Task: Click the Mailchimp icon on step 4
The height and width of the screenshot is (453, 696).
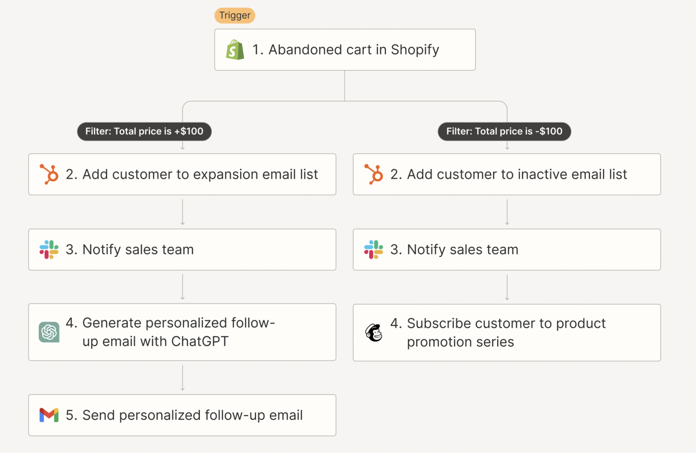Action: pos(374,332)
